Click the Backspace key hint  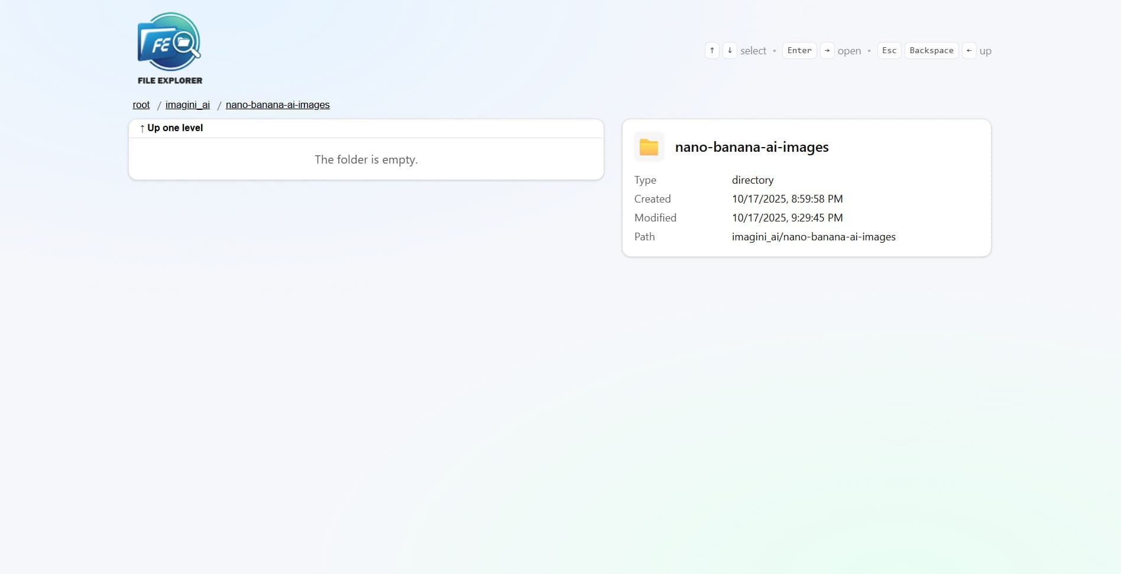tap(931, 50)
